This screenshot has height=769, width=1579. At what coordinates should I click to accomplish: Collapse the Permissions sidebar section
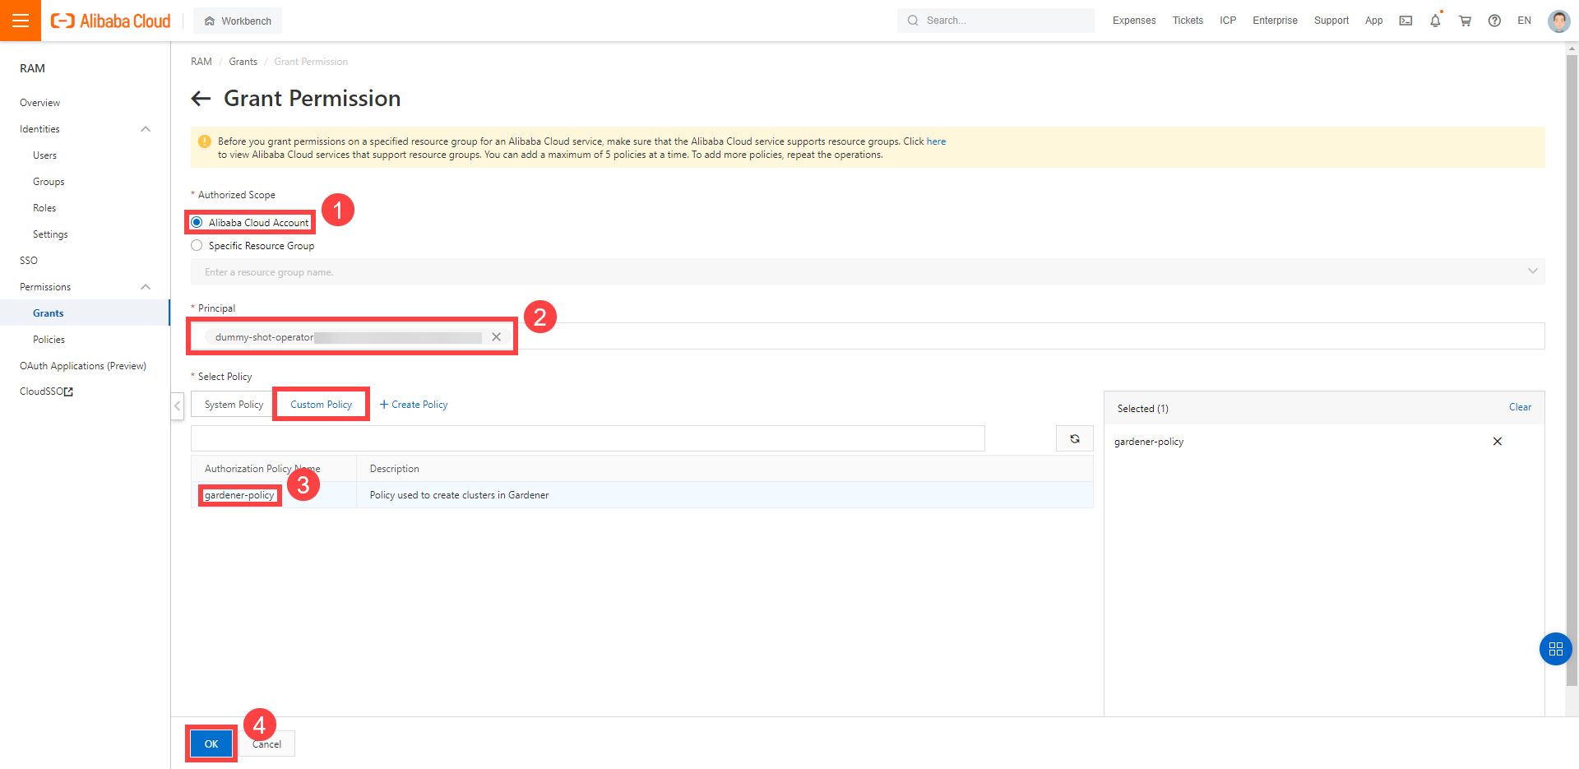tap(146, 287)
